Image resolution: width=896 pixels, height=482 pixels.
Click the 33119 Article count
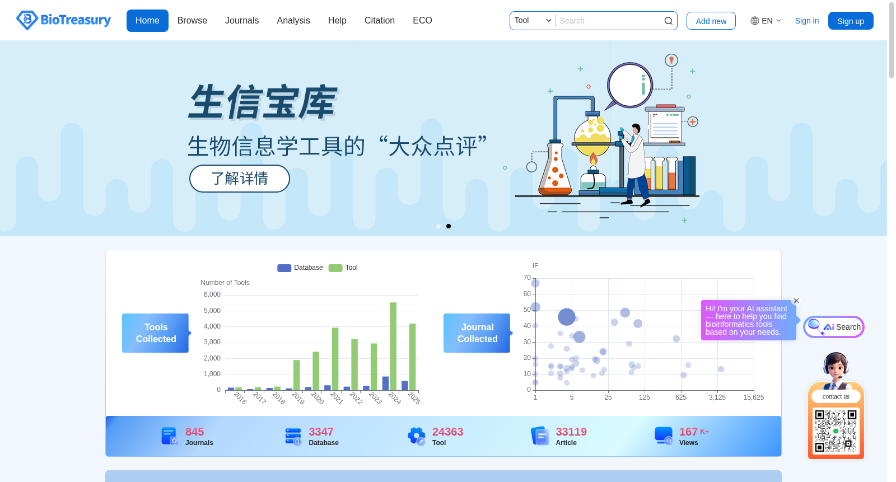point(571,432)
